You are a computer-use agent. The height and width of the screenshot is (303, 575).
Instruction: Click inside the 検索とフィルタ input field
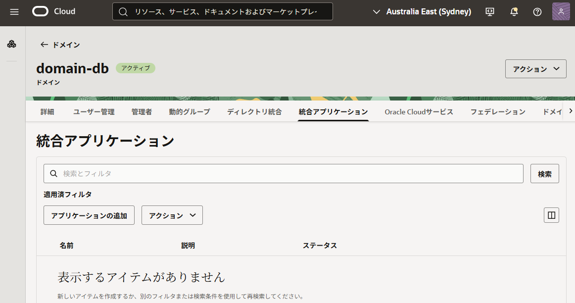[198, 173]
